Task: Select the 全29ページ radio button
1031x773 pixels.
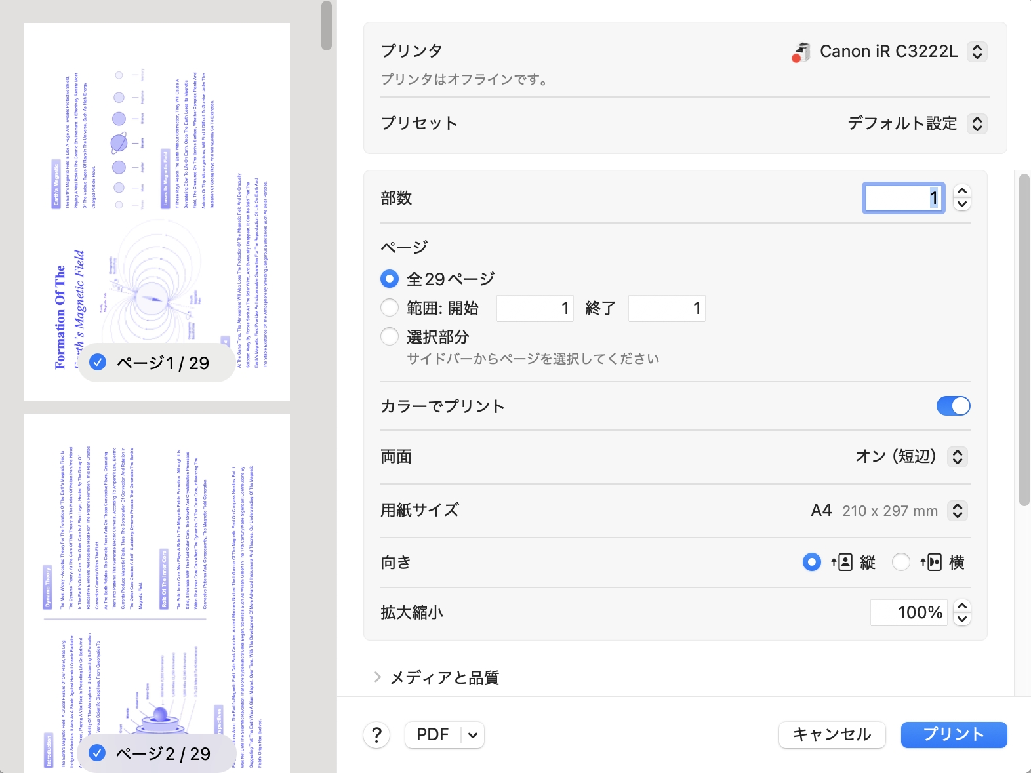Action: click(x=390, y=279)
